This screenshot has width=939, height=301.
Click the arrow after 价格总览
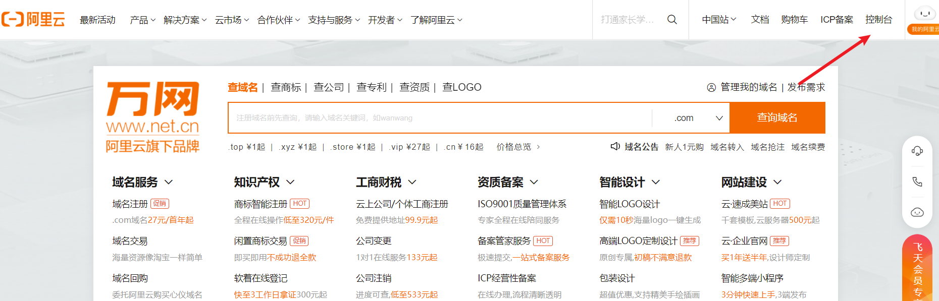pos(538,147)
